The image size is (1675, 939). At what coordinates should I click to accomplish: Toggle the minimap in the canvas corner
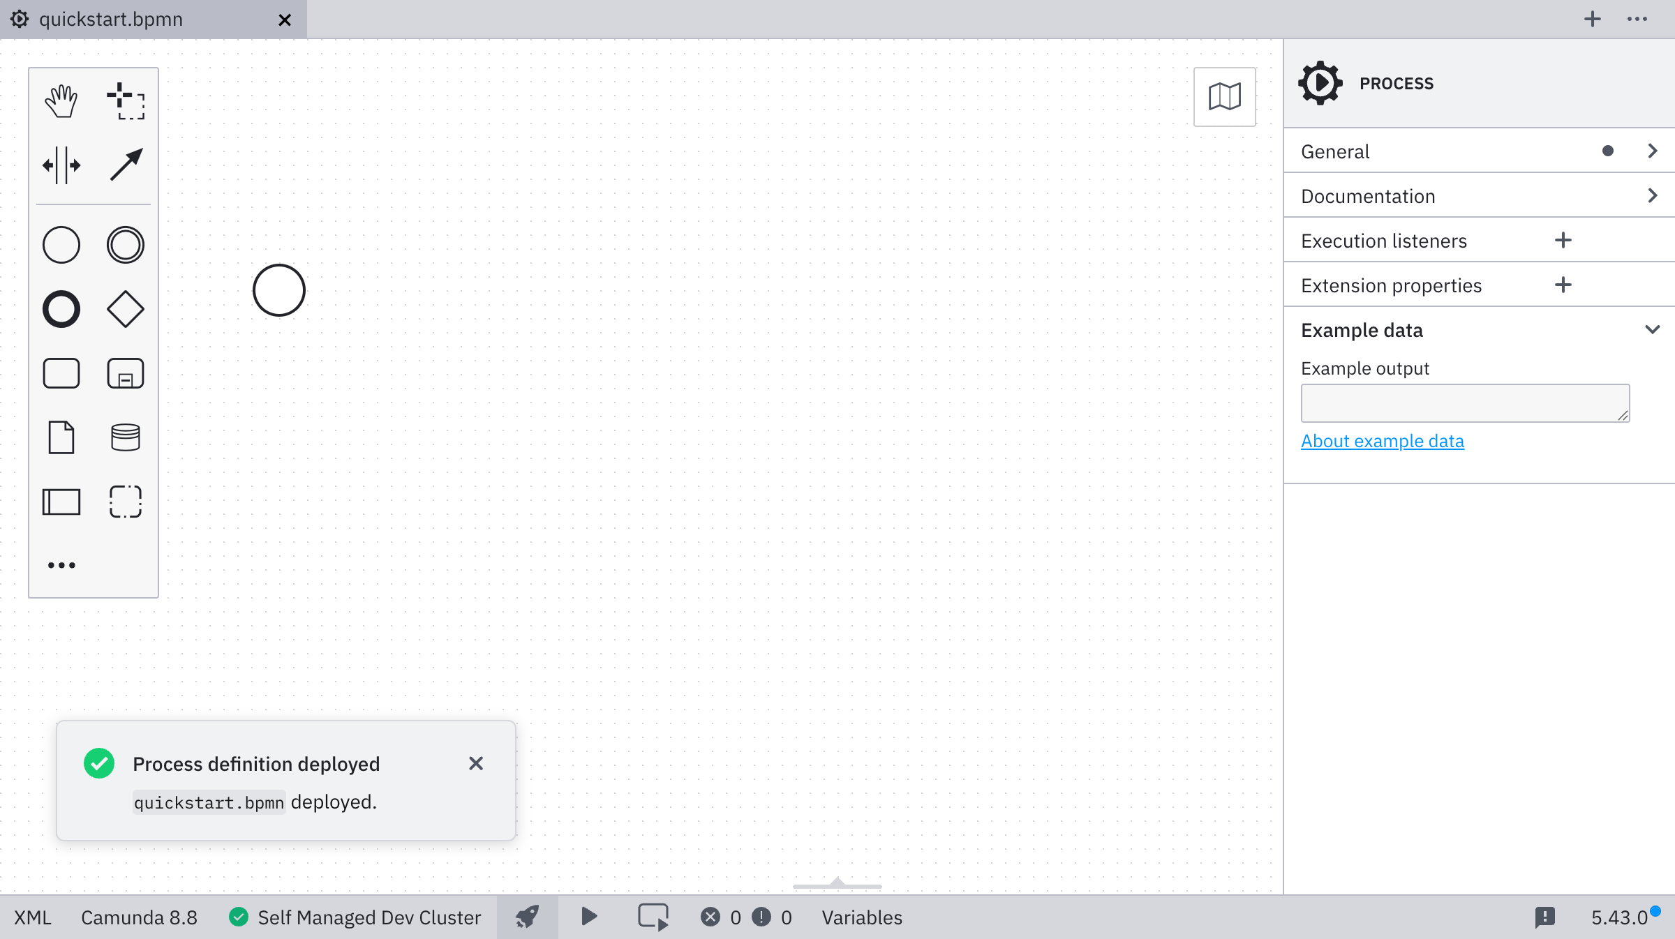coord(1224,97)
